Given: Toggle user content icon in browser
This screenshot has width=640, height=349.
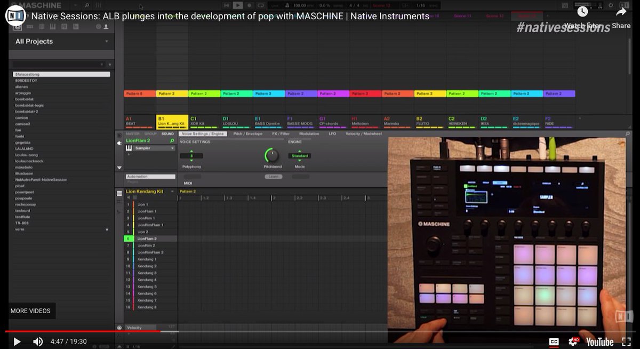Looking at the screenshot, I should (x=106, y=26).
